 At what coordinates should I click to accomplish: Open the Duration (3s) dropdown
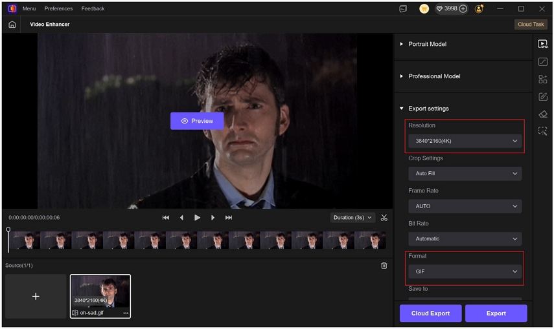click(352, 218)
